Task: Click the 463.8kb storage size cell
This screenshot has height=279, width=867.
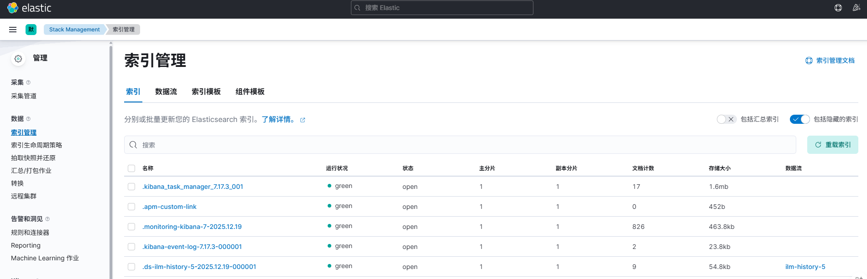Action: (x=721, y=227)
